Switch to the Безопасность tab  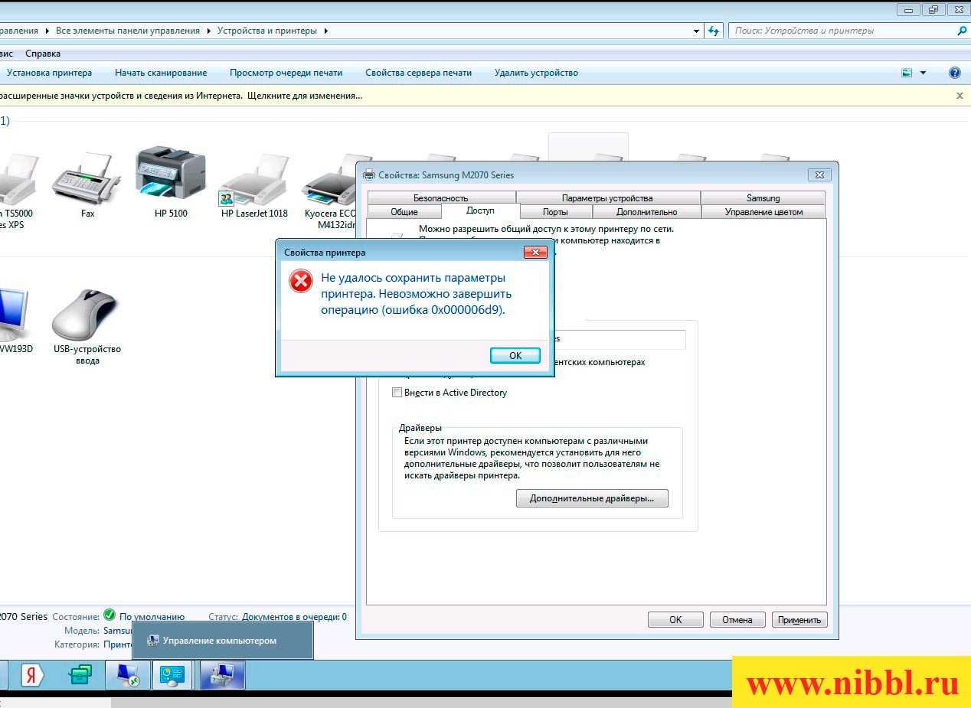(x=440, y=198)
